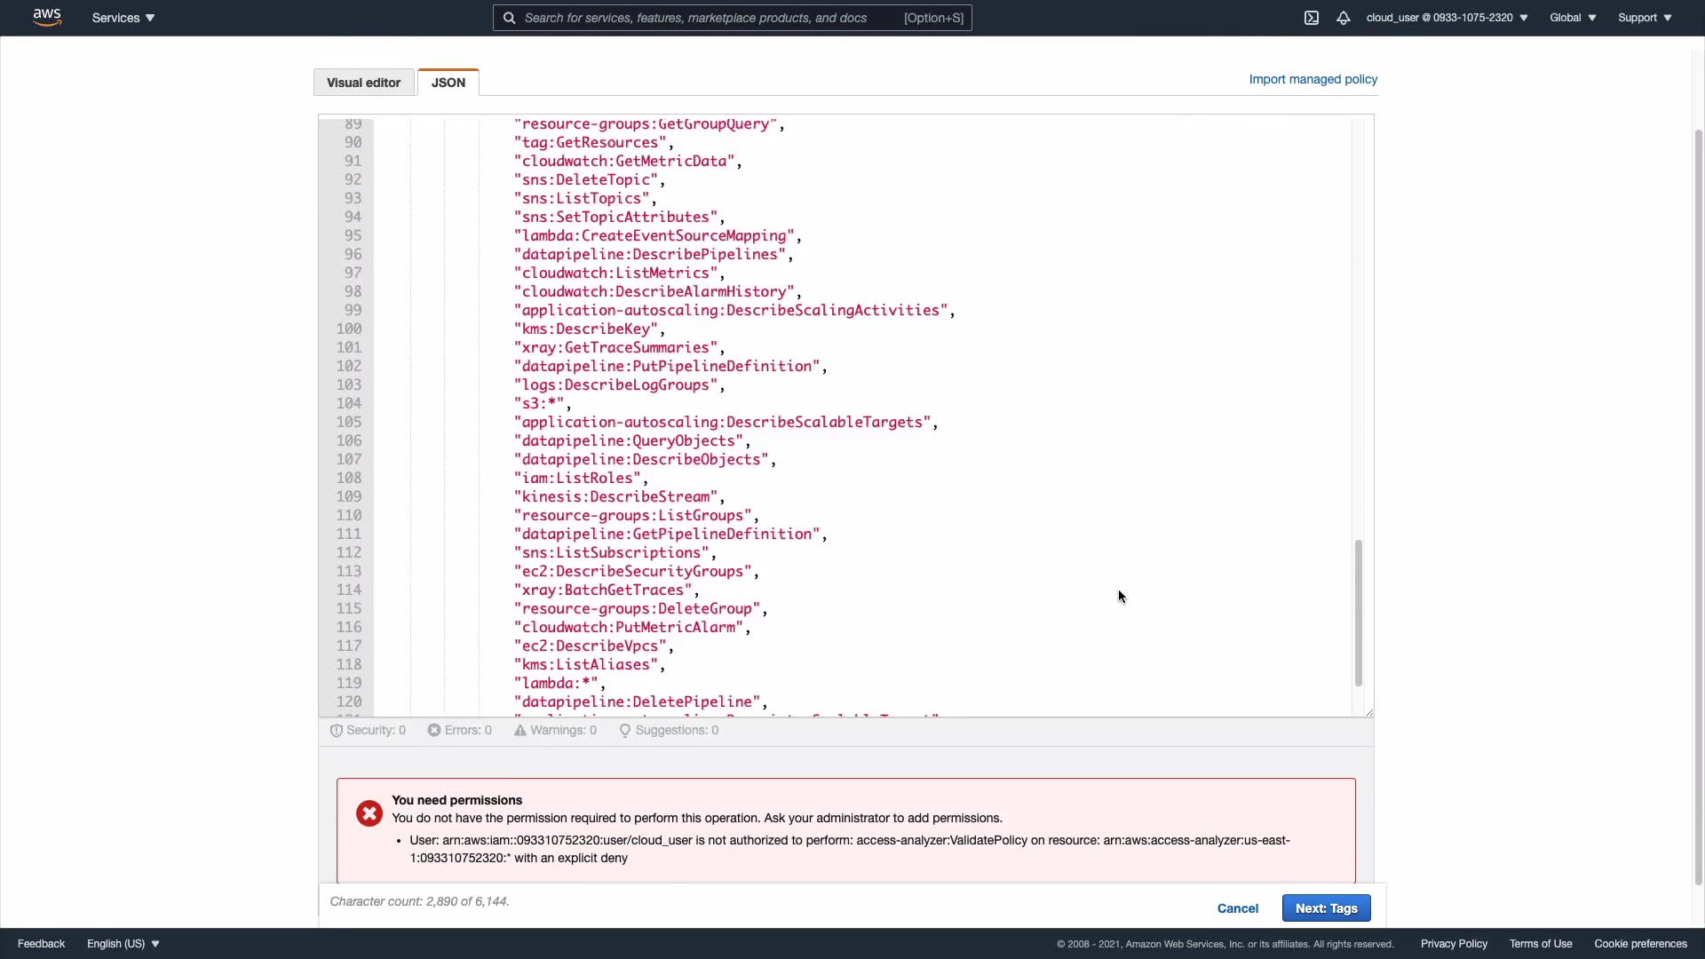Open the English (US) language selector

(123, 944)
